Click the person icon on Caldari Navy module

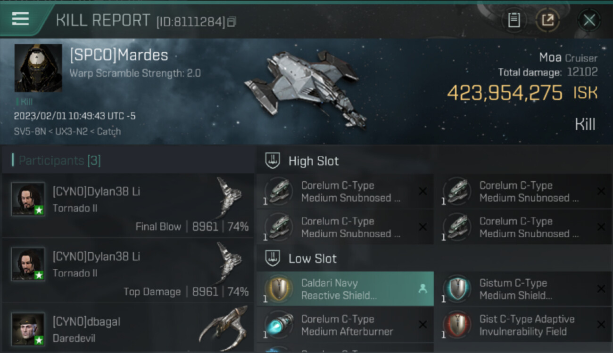[x=422, y=289]
